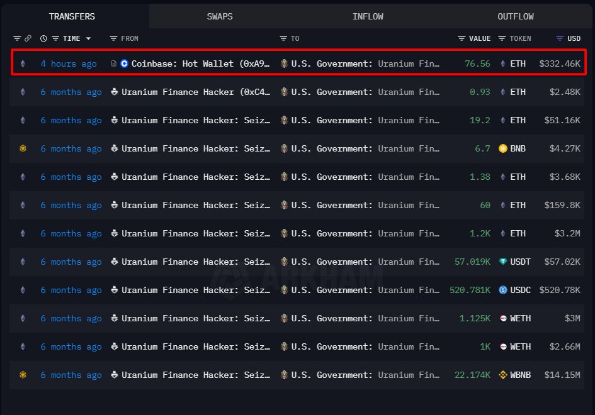This screenshot has height=415, width=595.
Task: Click the U.S. Government seal in $14.15M row
Action: coord(284,375)
